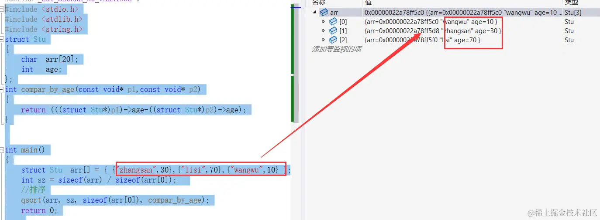The width and height of the screenshot is (600, 220).
Task: Click the cube icon beside [0]
Action: 333,21
